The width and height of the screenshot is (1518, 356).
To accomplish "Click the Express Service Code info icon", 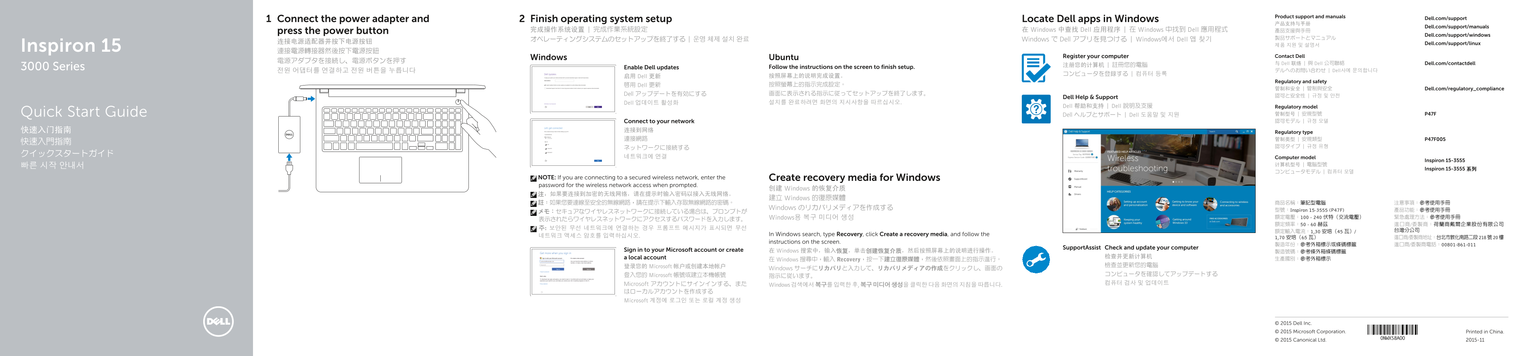I will pos(1096,158).
